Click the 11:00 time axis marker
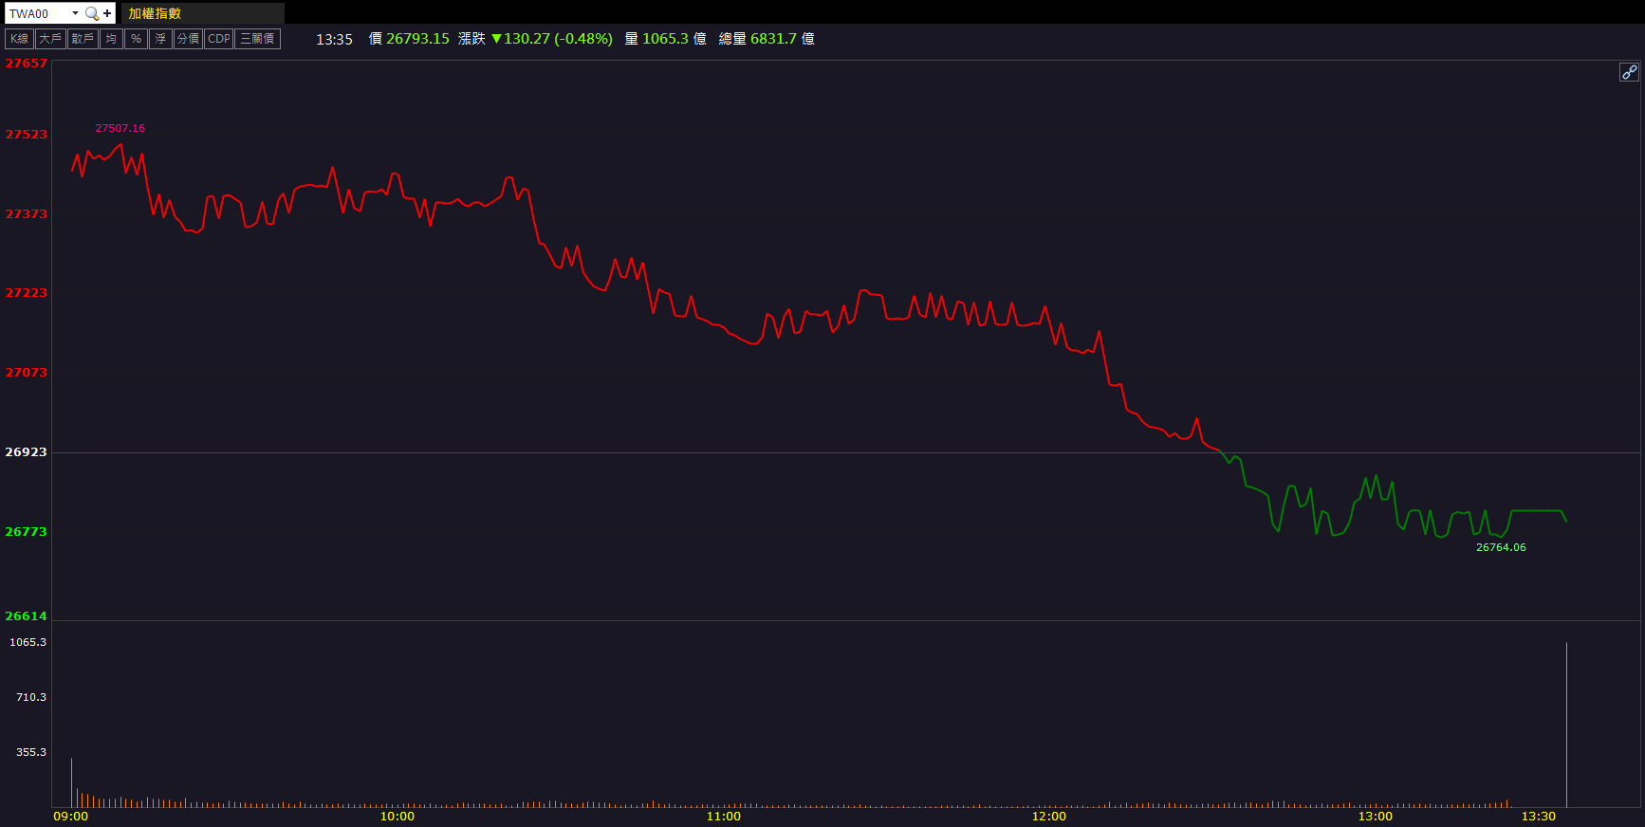Screen dimensions: 1645x827 (x=723, y=817)
